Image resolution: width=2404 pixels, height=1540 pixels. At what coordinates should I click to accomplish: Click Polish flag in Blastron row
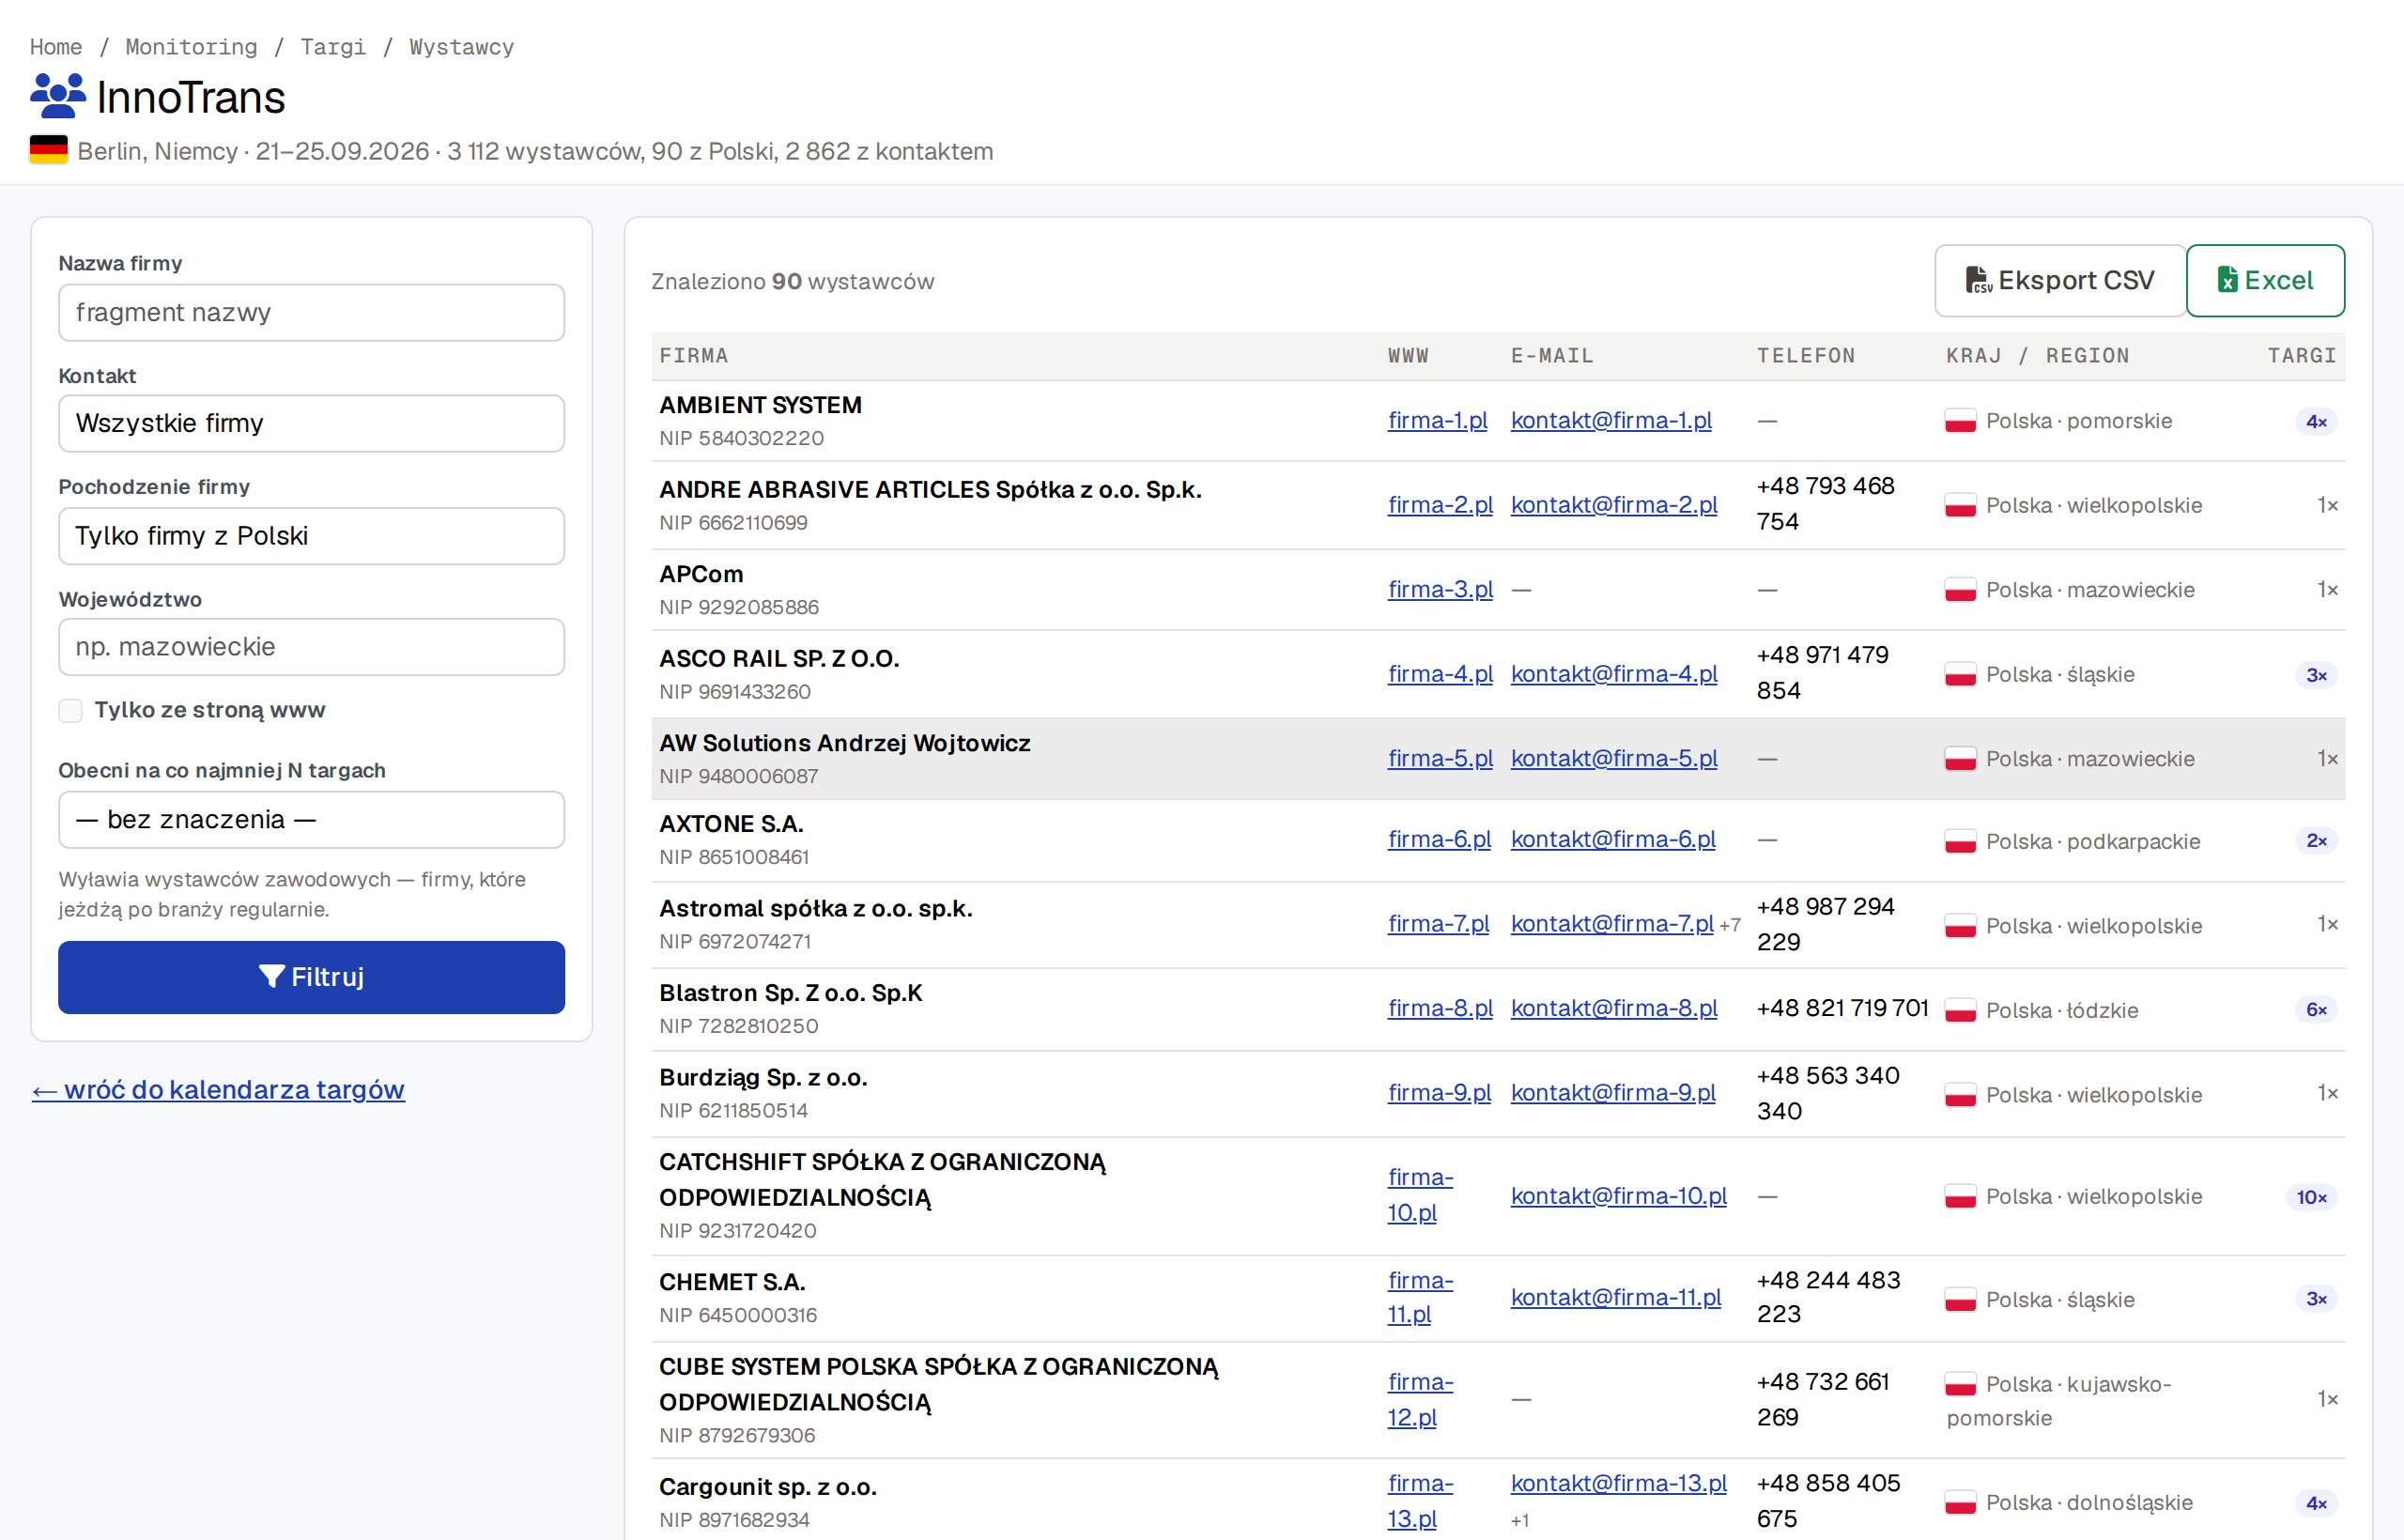tap(1960, 1010)
